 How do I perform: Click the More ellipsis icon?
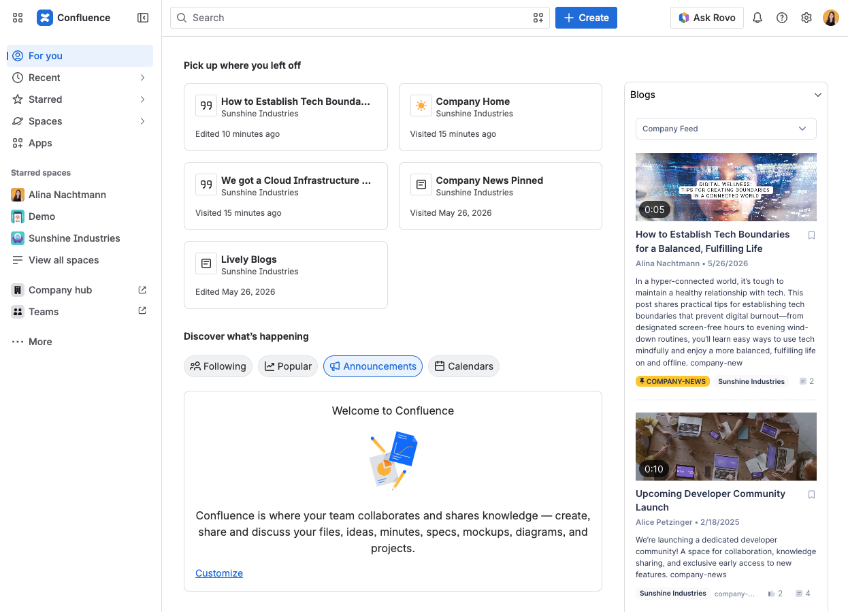18,342
